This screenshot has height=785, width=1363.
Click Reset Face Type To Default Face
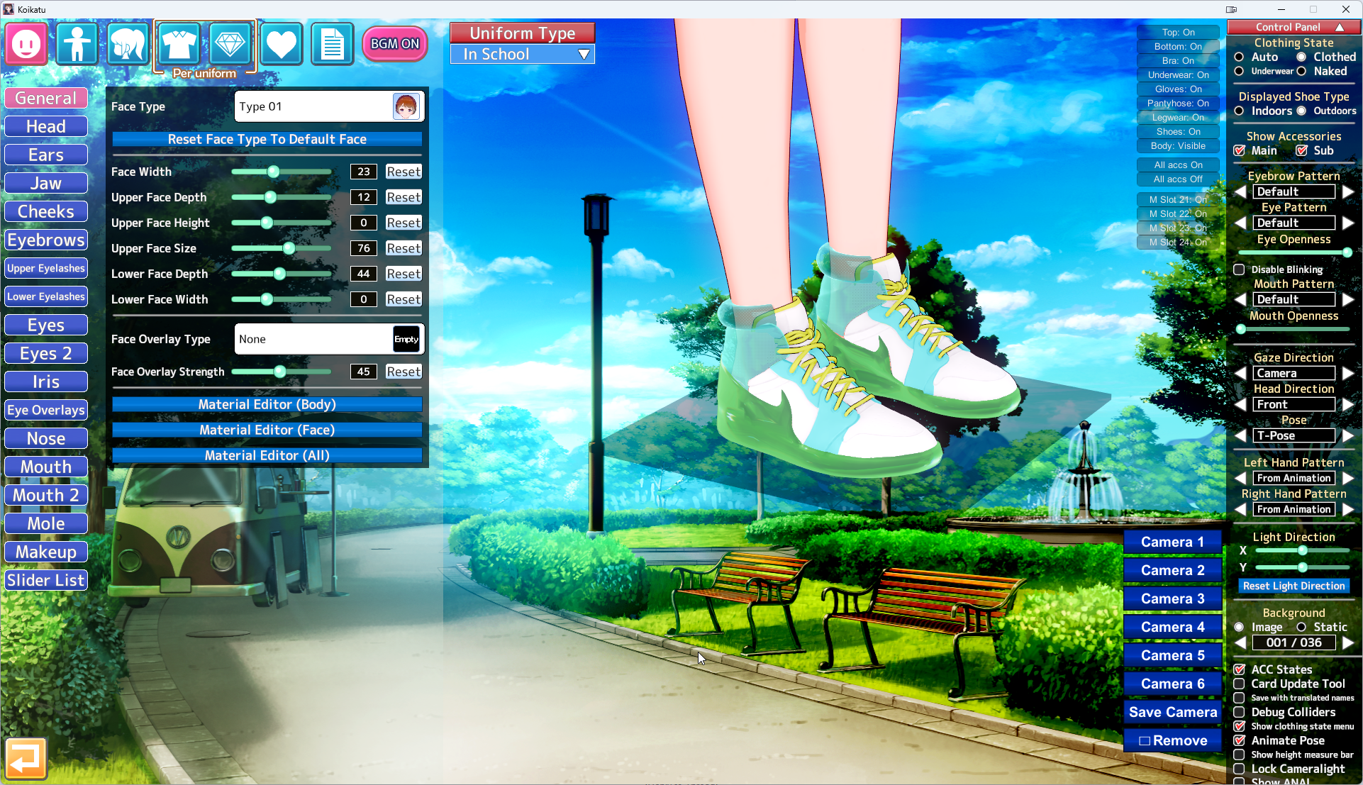click(x=267, y=139)
